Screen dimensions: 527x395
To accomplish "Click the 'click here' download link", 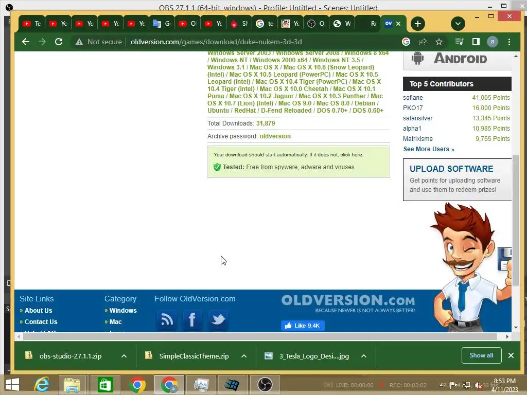I will coord(351,155).
